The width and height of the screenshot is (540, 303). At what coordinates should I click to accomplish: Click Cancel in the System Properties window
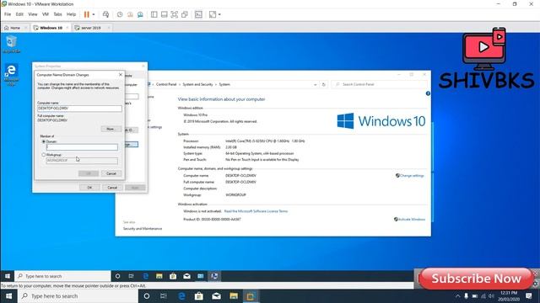112,188
